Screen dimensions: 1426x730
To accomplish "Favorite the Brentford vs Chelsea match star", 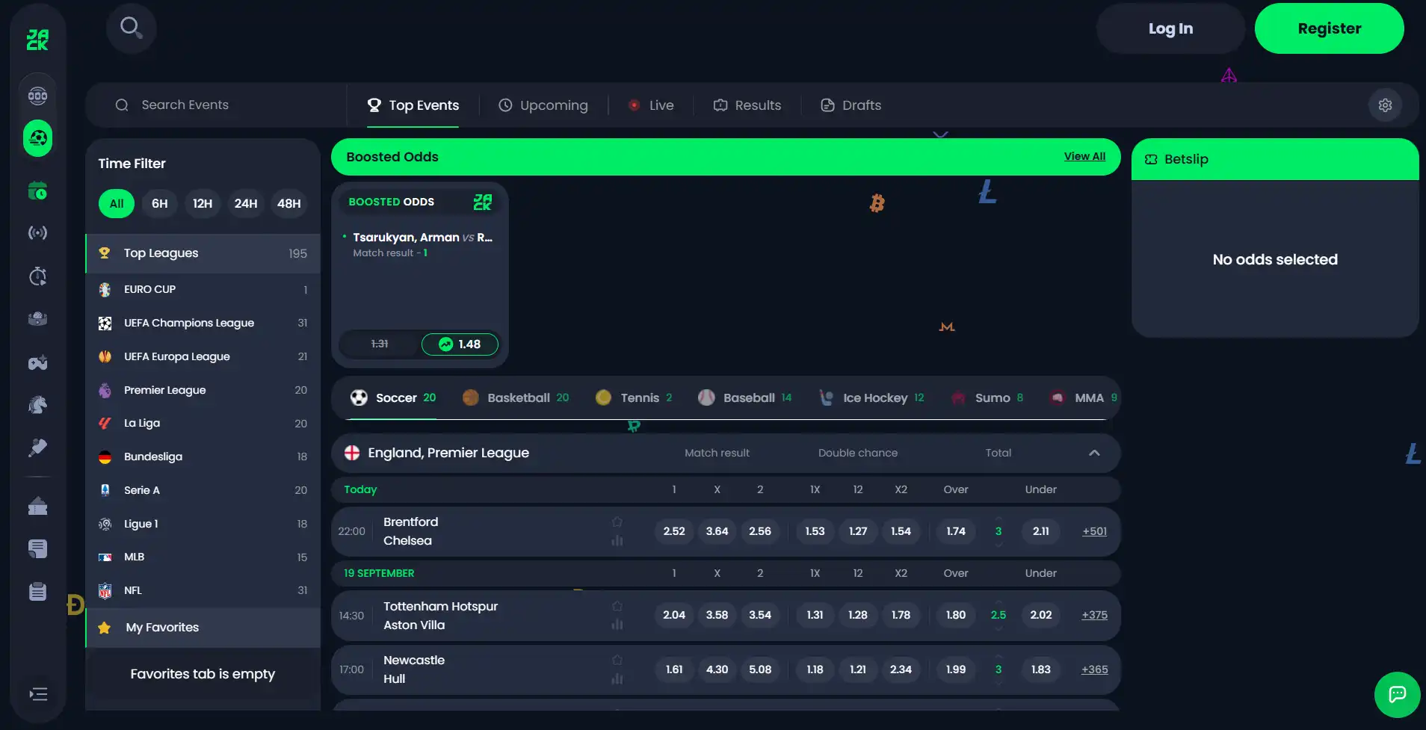I will click(617, 522).
